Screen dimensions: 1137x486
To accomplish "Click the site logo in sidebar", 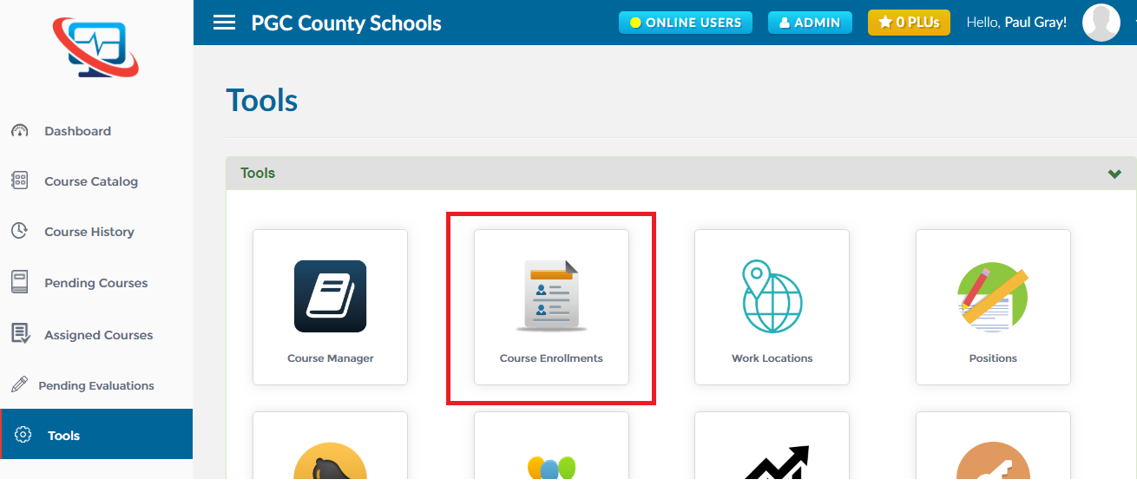I will pyautogui.click(x=95, y=48).
